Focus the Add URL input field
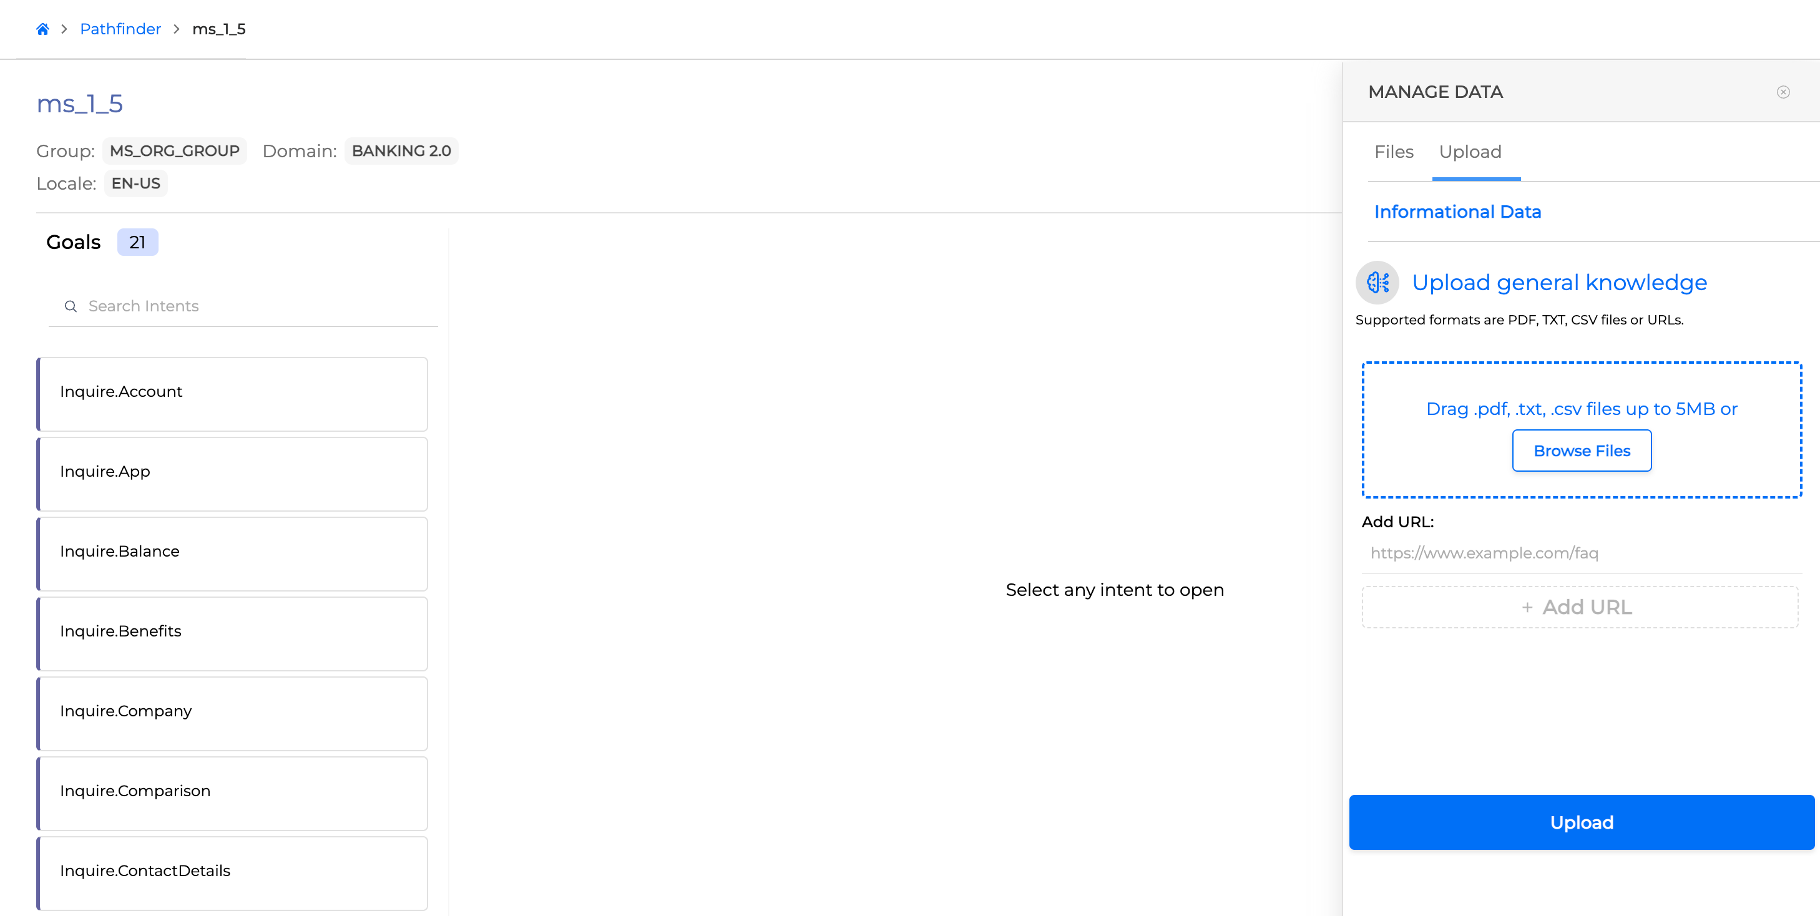Viewport: 1820px width, 916px height. coord(1581,553)
